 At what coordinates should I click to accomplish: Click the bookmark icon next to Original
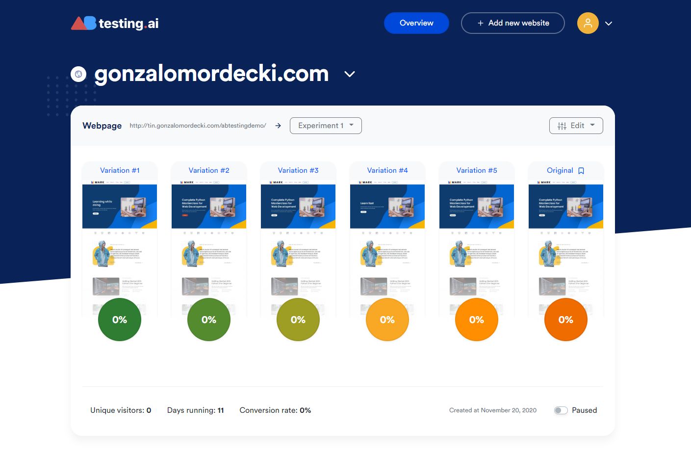(581, 170)
